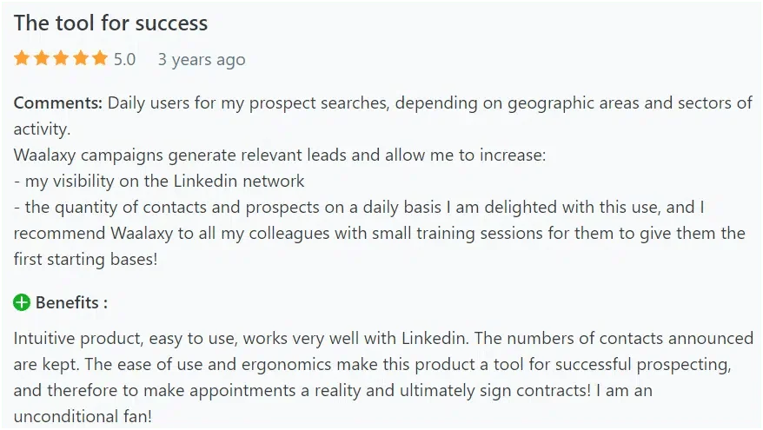The height and width of the screenshot is (430, 763).
Task: Click the 5.0 rating score
Action: click(124, 59)
